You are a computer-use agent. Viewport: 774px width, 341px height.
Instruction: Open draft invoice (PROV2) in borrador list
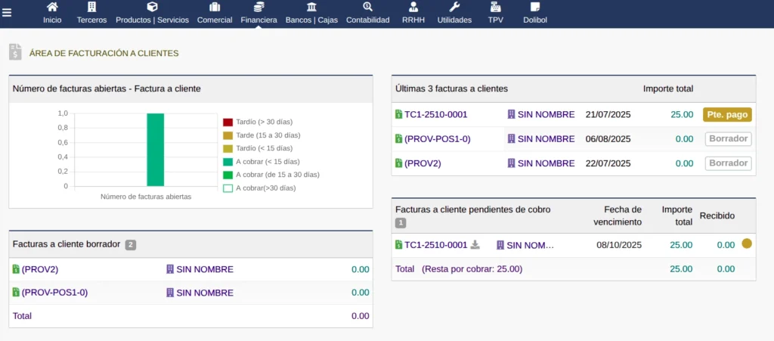coord(40,269)
